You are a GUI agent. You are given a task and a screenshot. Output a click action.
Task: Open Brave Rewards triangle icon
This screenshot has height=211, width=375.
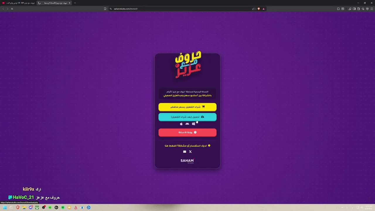(264, 9)
